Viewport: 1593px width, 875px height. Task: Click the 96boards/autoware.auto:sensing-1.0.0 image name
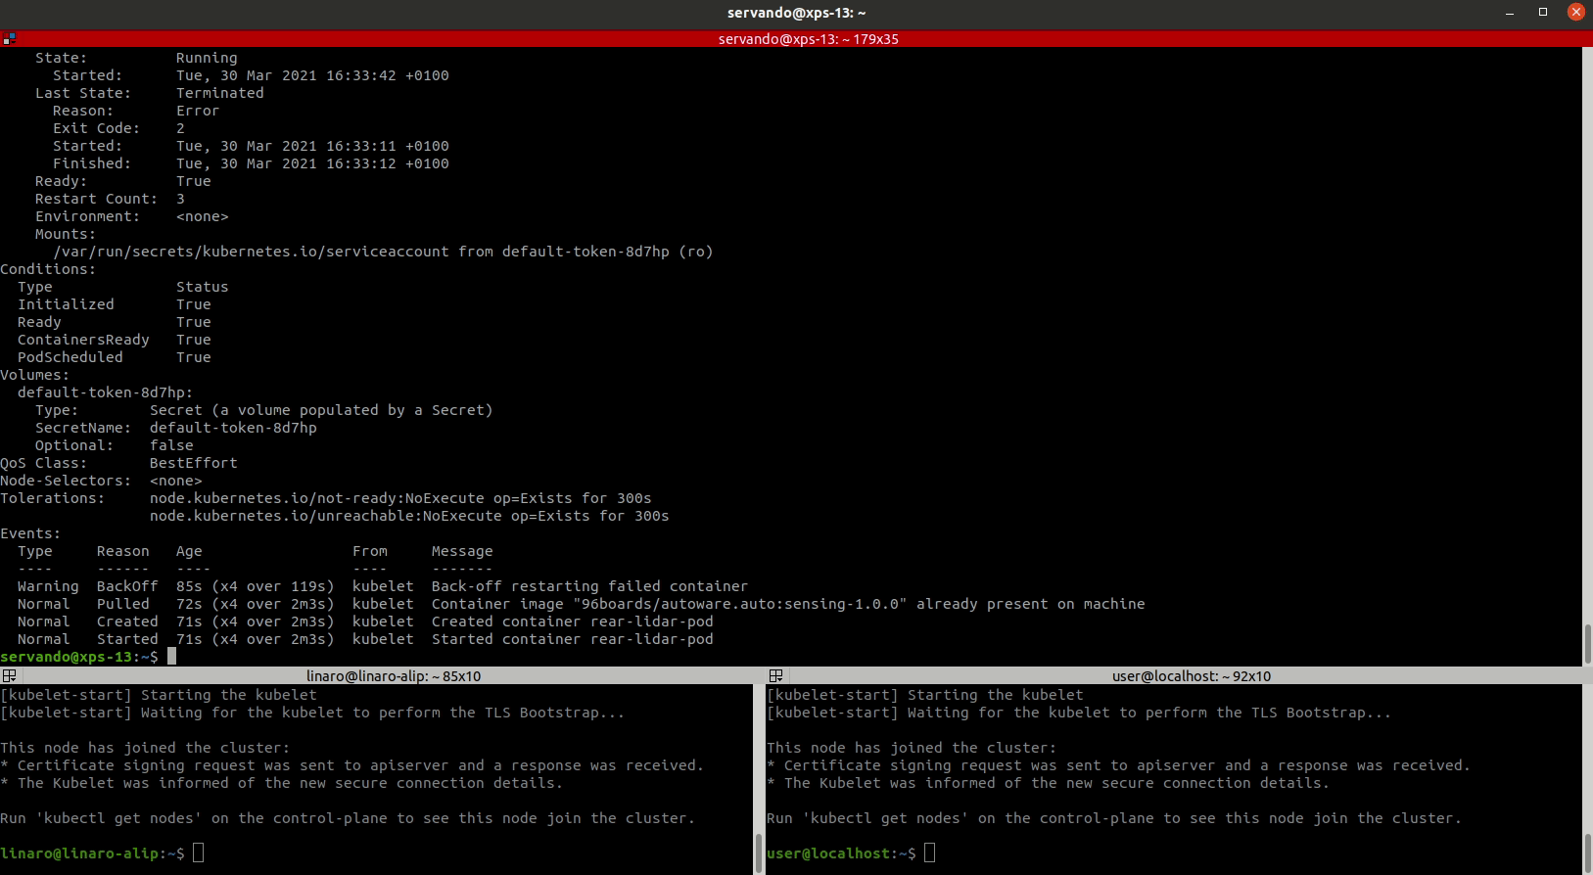[739, 604]
